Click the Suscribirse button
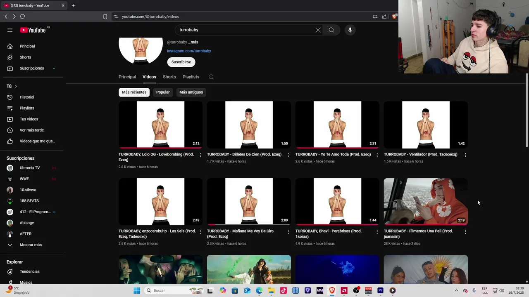 click(181, 62)
